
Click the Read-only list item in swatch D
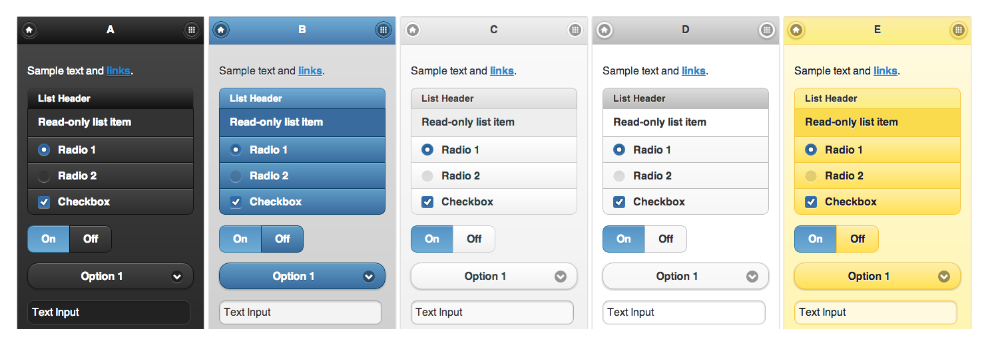tap(686, 122)
